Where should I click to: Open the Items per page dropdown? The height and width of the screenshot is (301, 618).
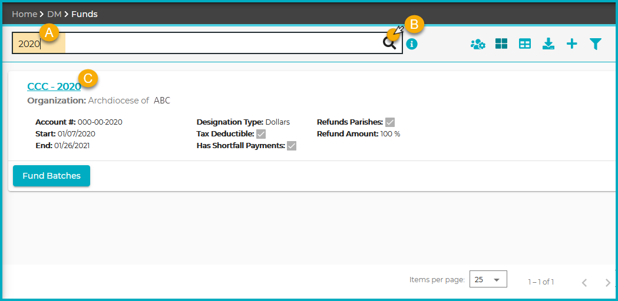(x=488, y=279)
